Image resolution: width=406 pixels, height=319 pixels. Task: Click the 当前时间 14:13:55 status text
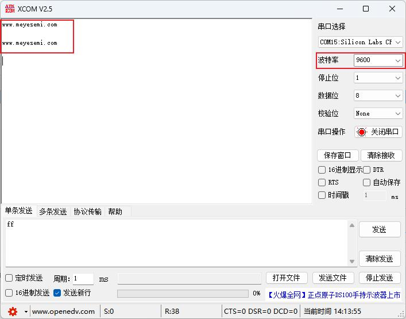[332, 312]
